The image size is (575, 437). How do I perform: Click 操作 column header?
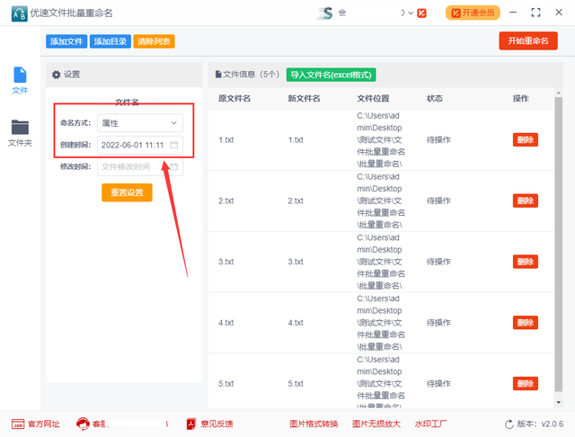(x=521, y=98)
